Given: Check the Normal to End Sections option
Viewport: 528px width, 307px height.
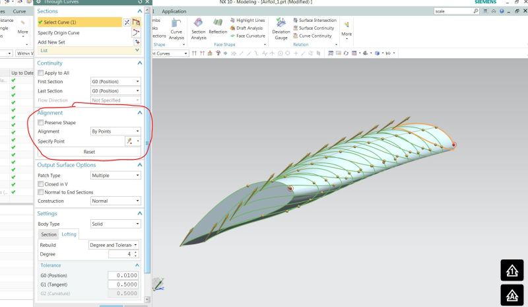Looking at the screenshot, I should pos(41,192).
